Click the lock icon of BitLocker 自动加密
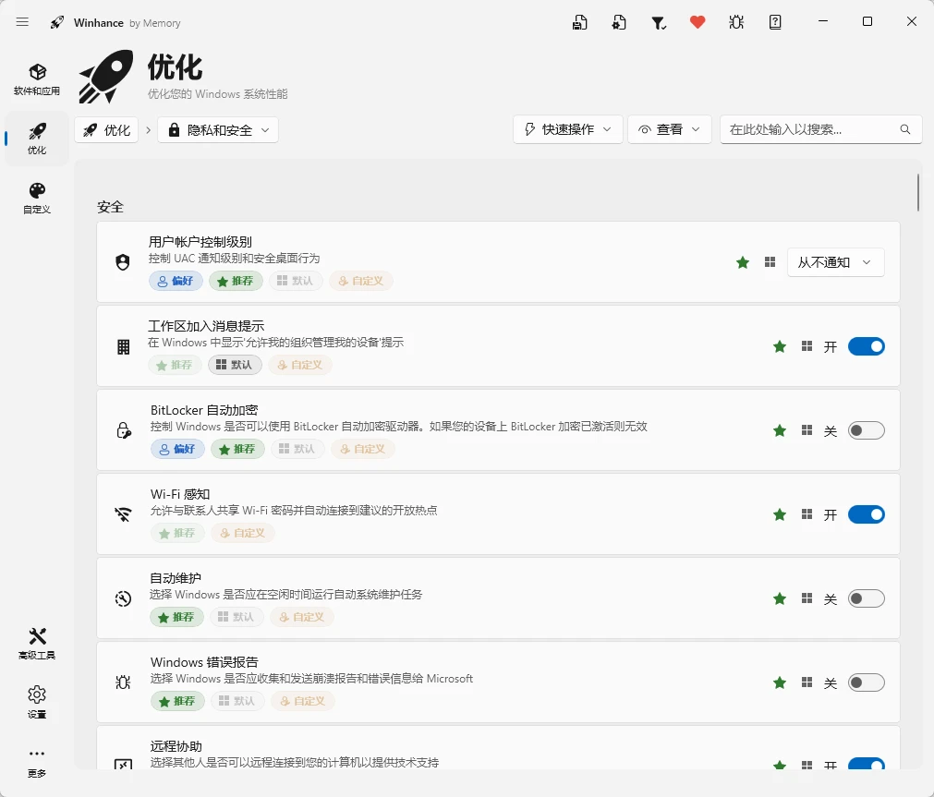This screenshot has width=934, height=797. 123,430
